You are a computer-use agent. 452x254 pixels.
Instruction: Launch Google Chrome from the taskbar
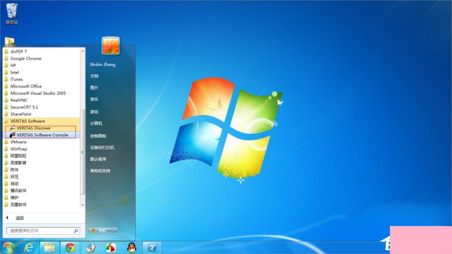click(x=70, y=247)
